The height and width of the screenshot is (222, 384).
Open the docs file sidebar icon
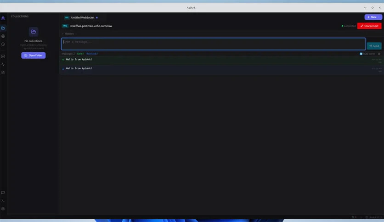pos(3,72)
